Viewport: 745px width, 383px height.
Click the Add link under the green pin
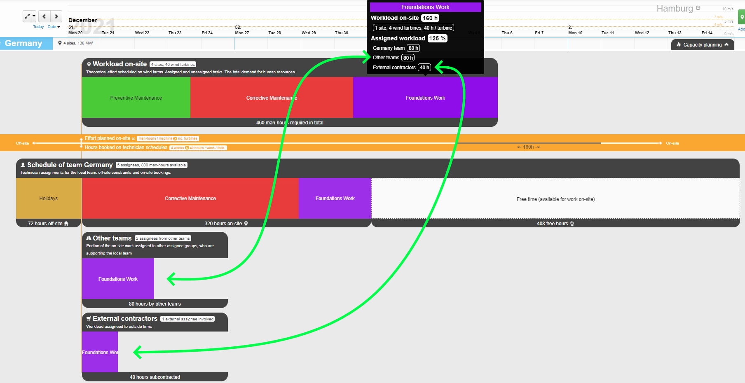741,29
